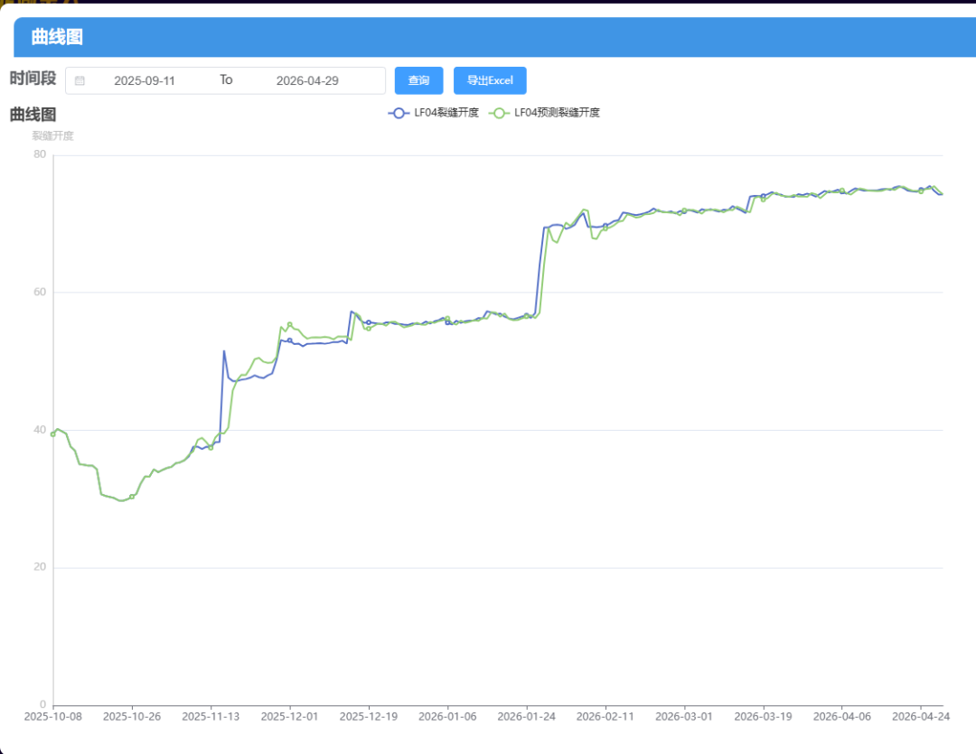Click the y-axis value 40
976x754 pixels.
[40, 430]
